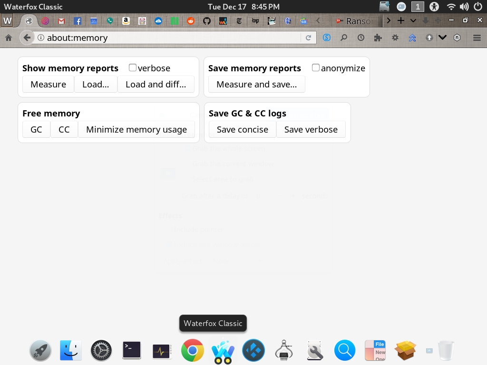The image size is (487, 365).
Task: Open the NoScript hexagon icon in the toolbar
Action: coord(456,37)
